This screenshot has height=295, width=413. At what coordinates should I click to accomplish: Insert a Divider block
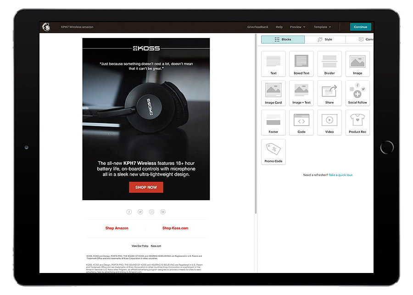329,64
